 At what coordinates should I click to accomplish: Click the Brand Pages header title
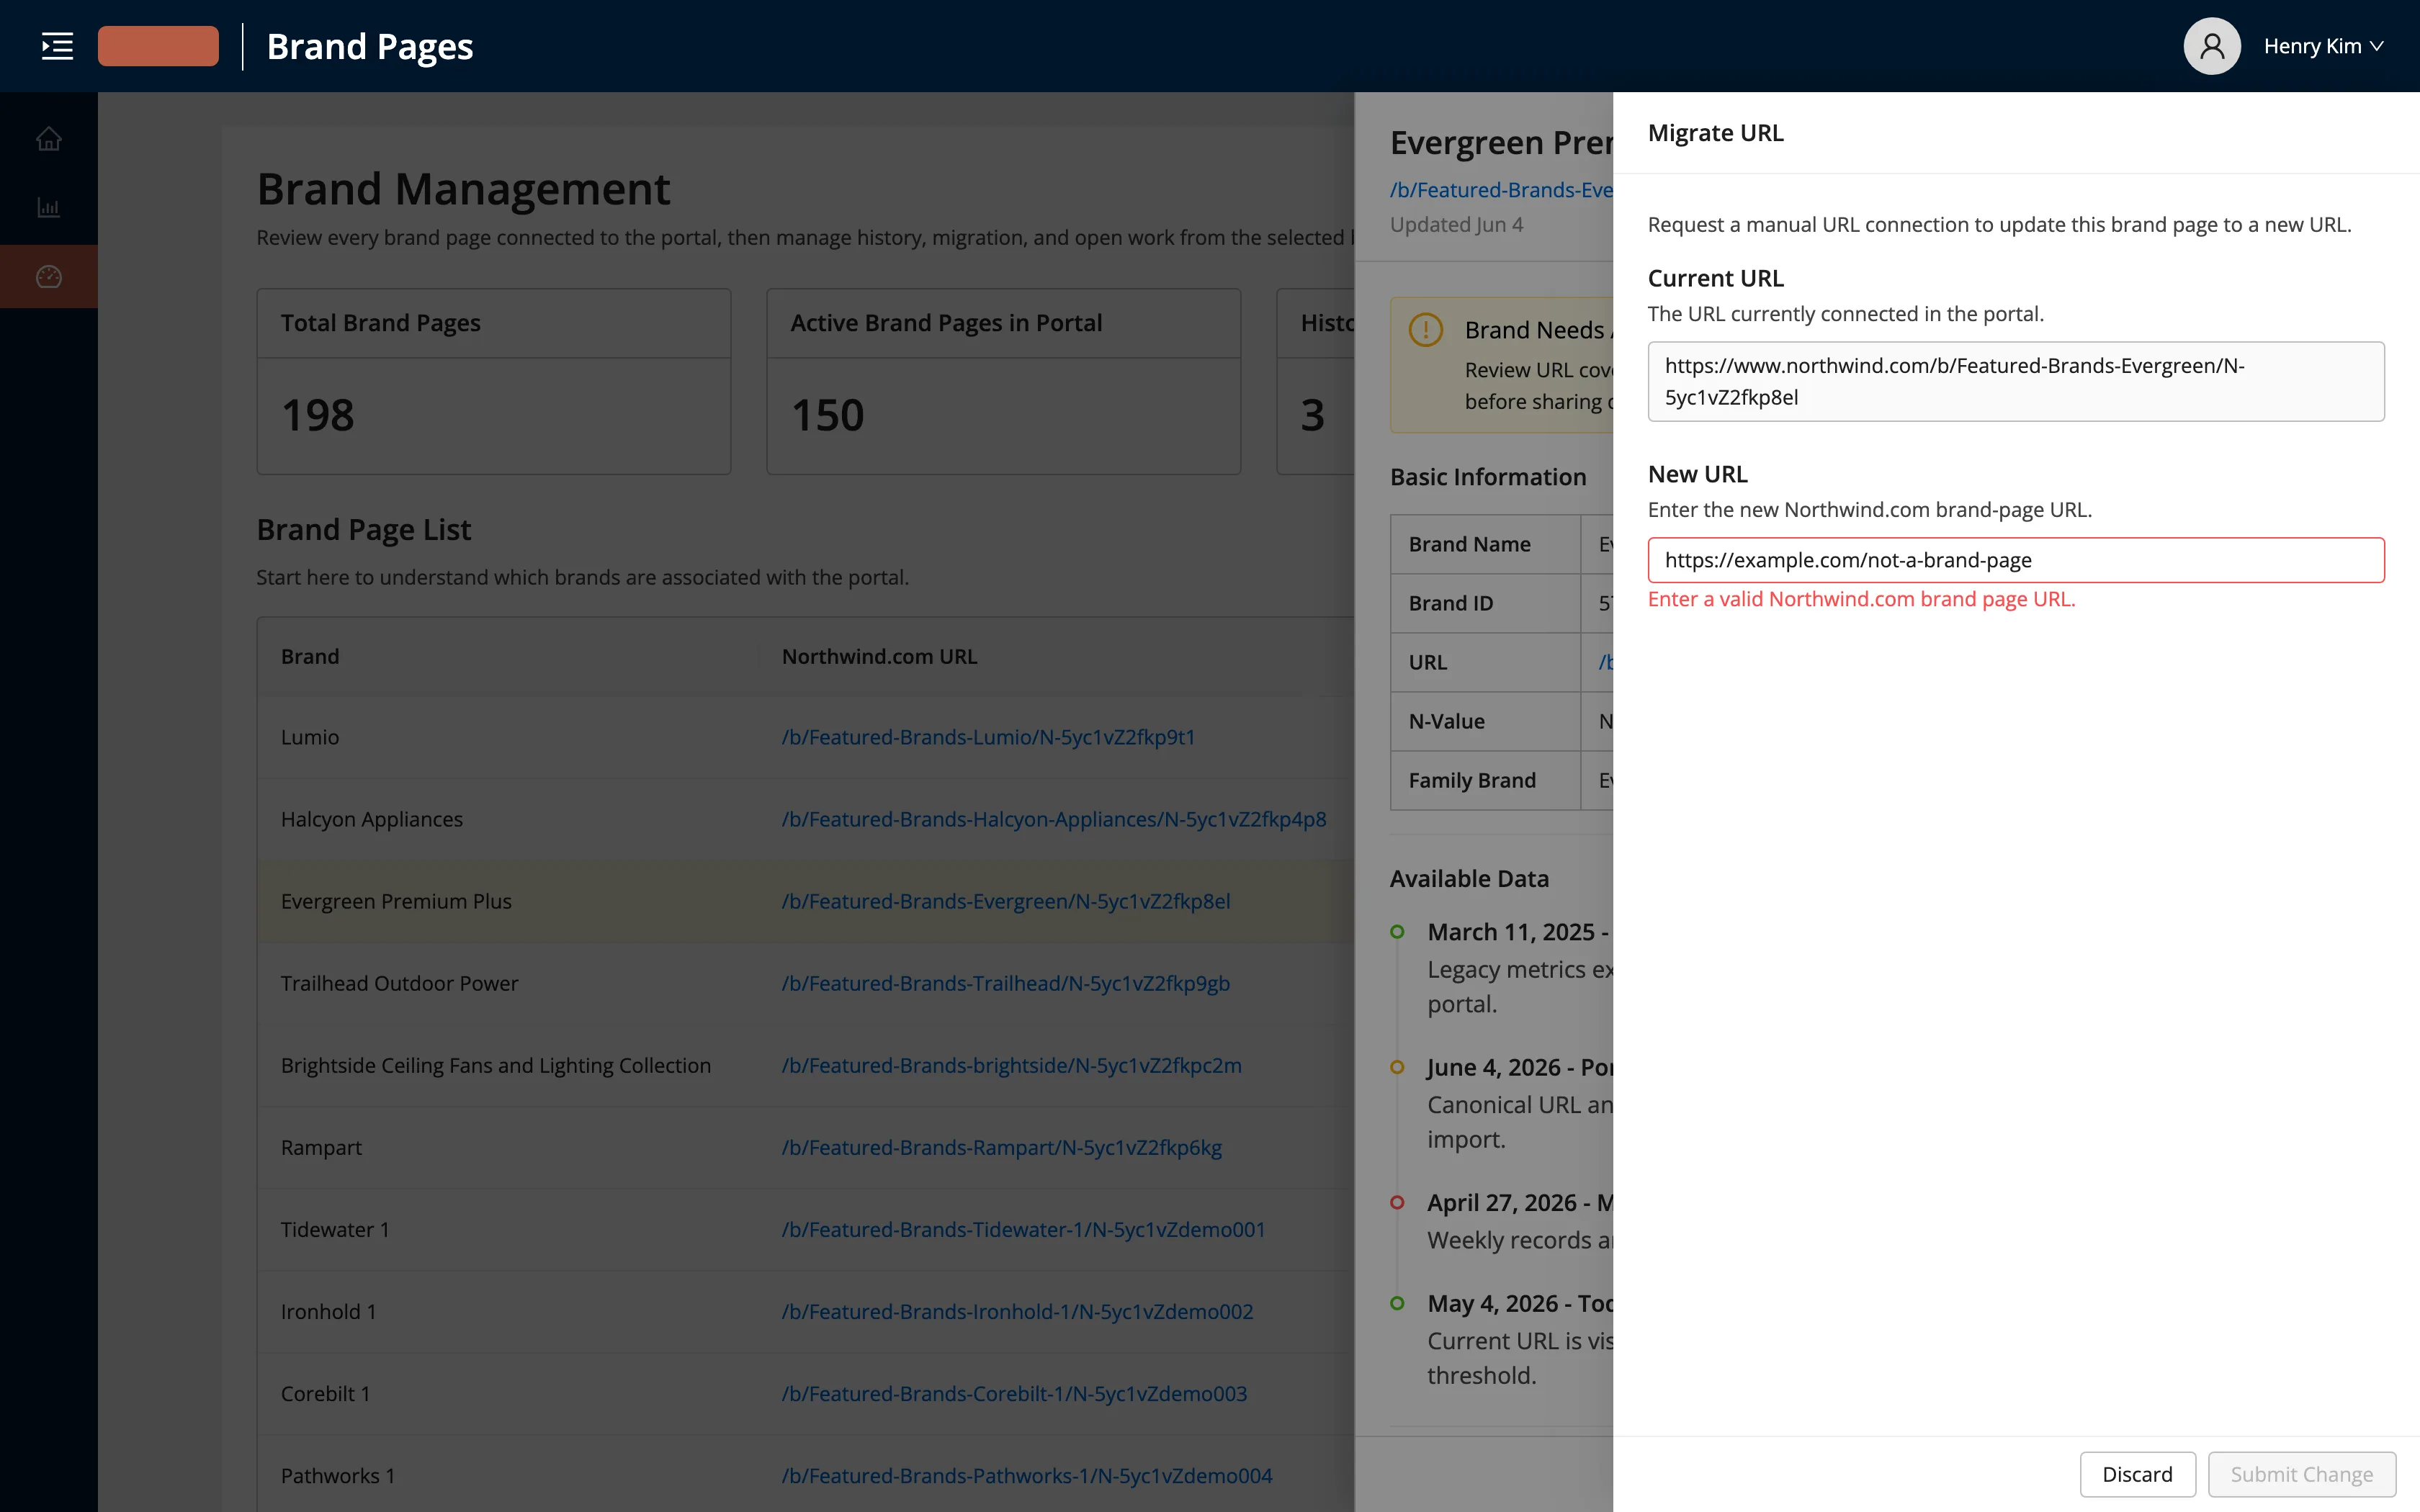pyautogui.click(x=370, y=46)
